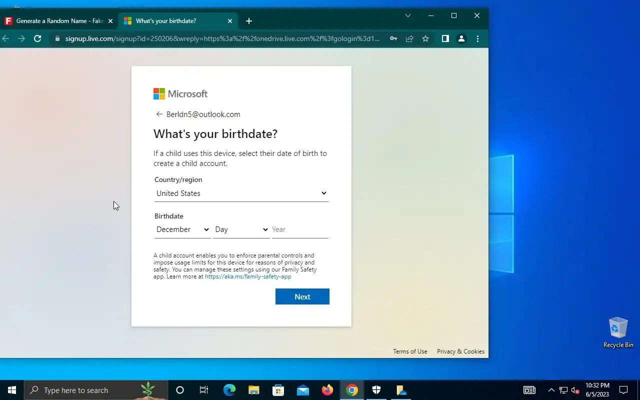This screenshot has width=640, height=400.
Task: Open notification center
Action: point(623,390)
